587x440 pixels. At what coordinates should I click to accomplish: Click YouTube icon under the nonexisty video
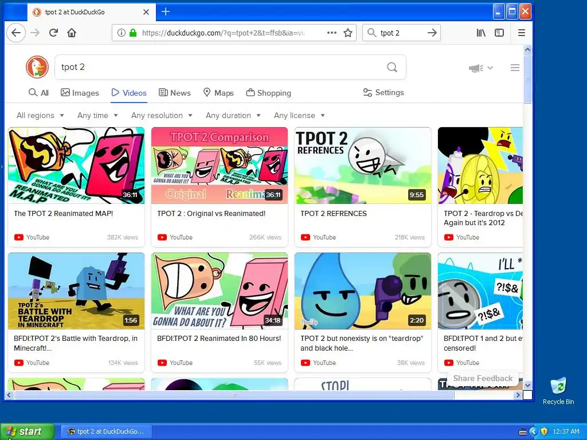coord(306,363)
